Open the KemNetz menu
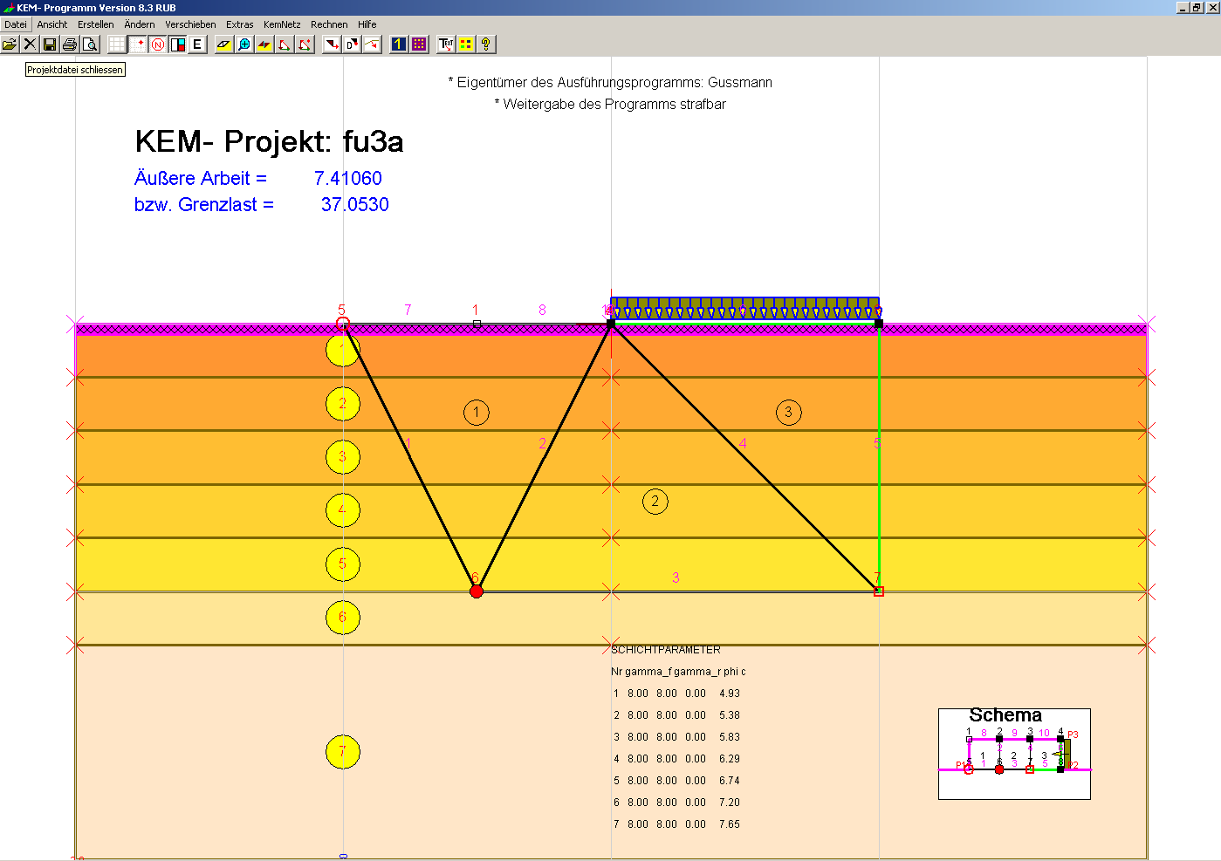 coord(282,24)
